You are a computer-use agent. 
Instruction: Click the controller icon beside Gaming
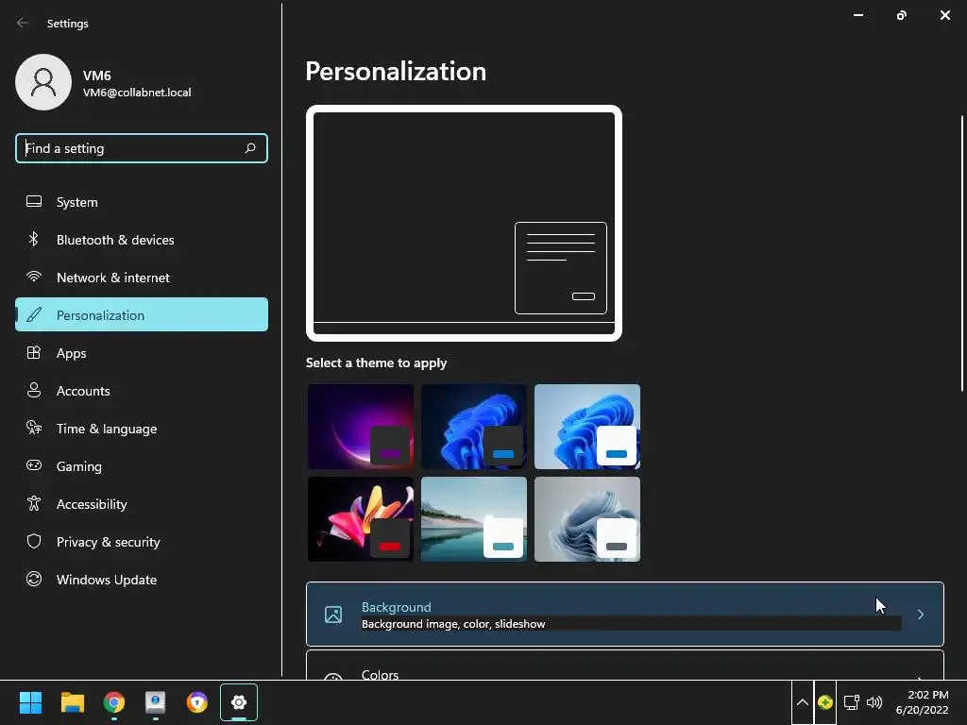coord(34,465)
